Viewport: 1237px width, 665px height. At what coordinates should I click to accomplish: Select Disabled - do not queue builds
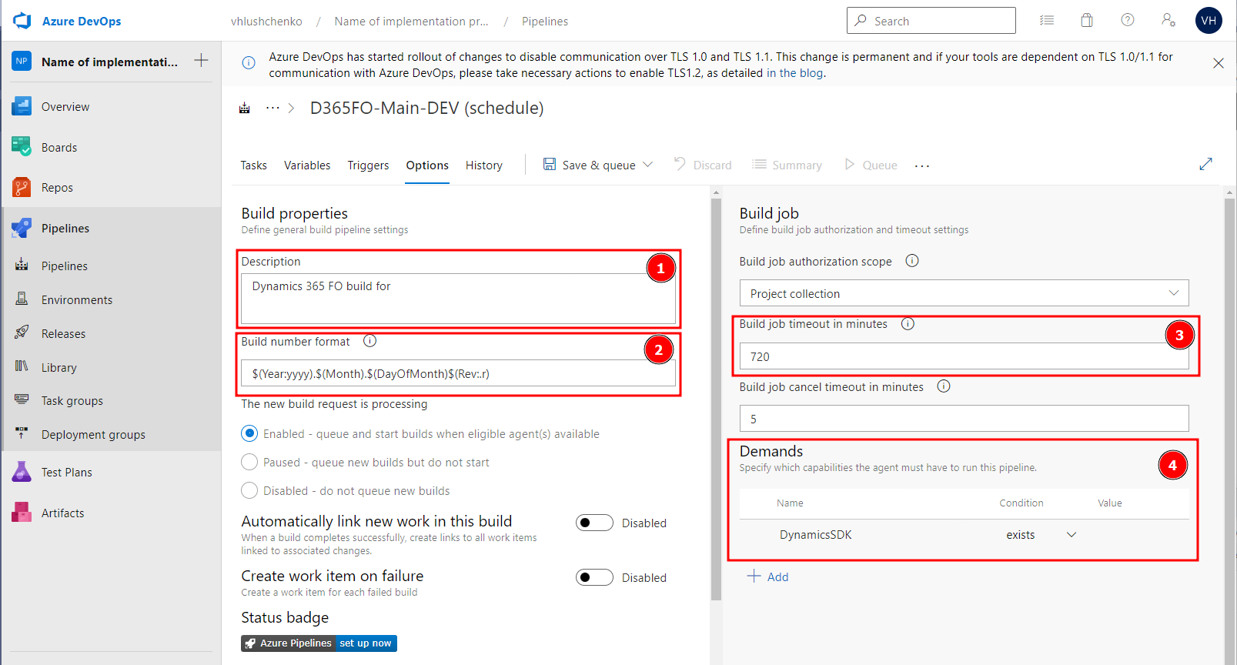pos(249,490)
